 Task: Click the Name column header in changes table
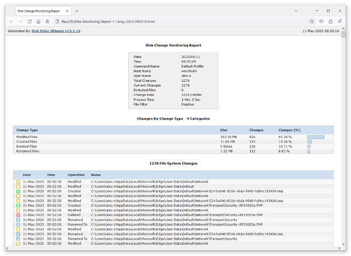pos(96,175)
